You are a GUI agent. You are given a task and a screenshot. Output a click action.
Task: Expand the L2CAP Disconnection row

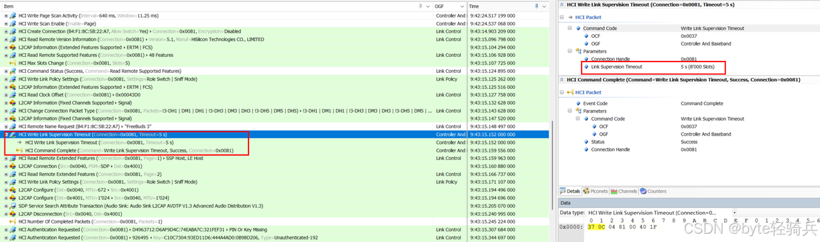6,213
